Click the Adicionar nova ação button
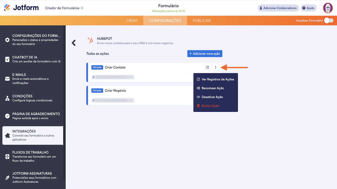Screen dimensions: 337x189 [205, 54]
